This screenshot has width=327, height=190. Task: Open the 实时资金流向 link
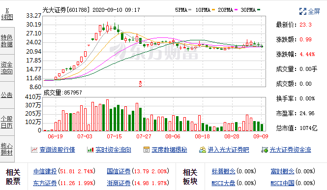[x=113, y=150]
